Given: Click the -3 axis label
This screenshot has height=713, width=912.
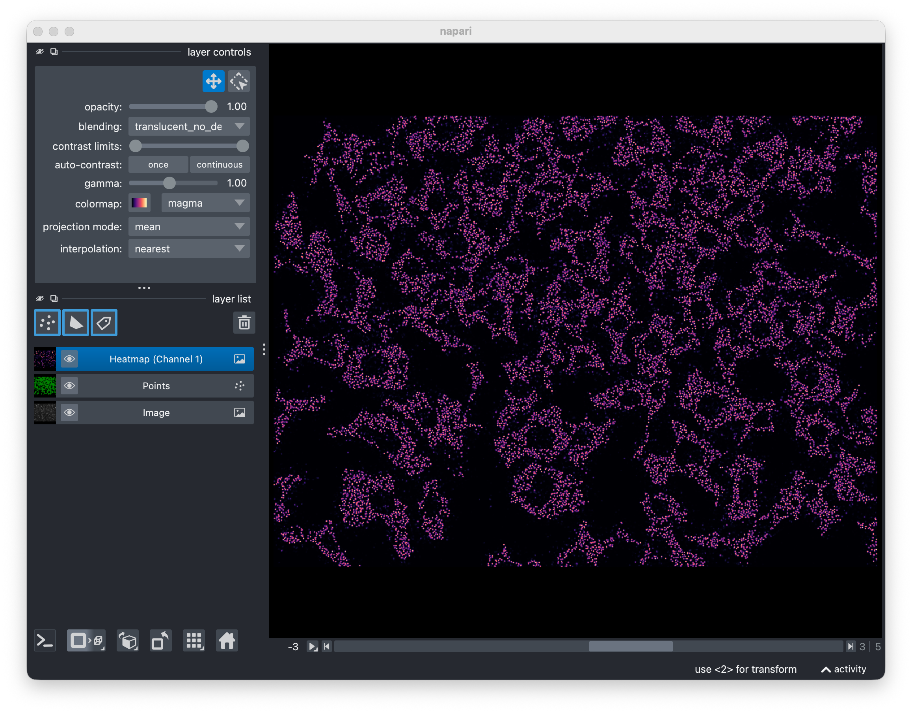Looking at the screenshot, I should coord(293,646).
